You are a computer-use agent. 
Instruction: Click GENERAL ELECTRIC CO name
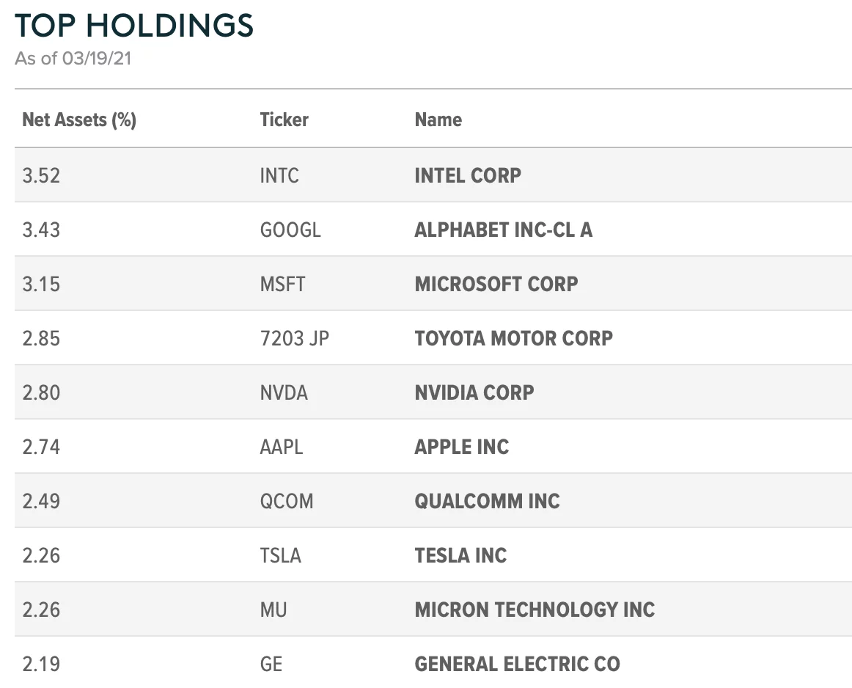[x=517, y=664]
